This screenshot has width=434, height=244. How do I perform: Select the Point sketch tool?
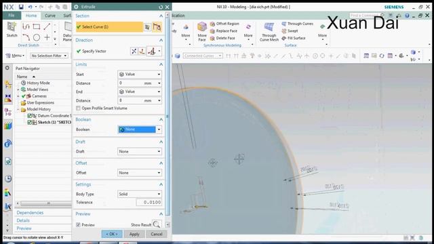pos(47,37)
